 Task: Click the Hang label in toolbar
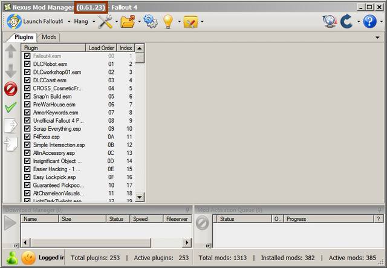point(81,22)
